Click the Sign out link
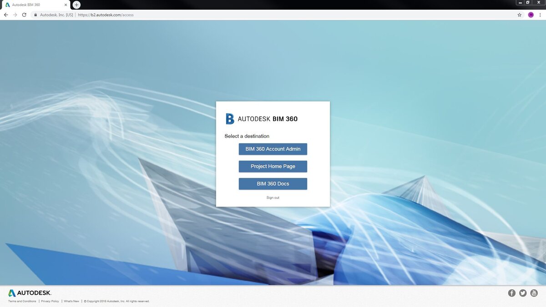Viewport: 546px width, 307px height. (x=273, y=198)
